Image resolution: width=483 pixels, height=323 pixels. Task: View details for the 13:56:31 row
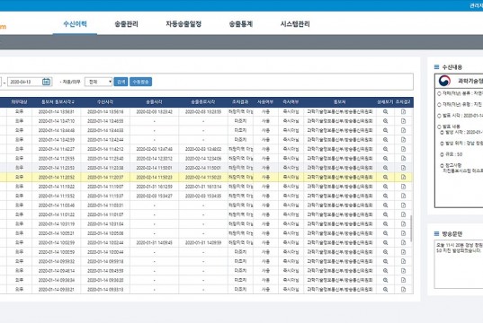click(x=385, y=112)
